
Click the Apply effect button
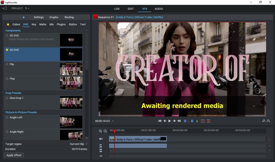[x=14, y=155]
